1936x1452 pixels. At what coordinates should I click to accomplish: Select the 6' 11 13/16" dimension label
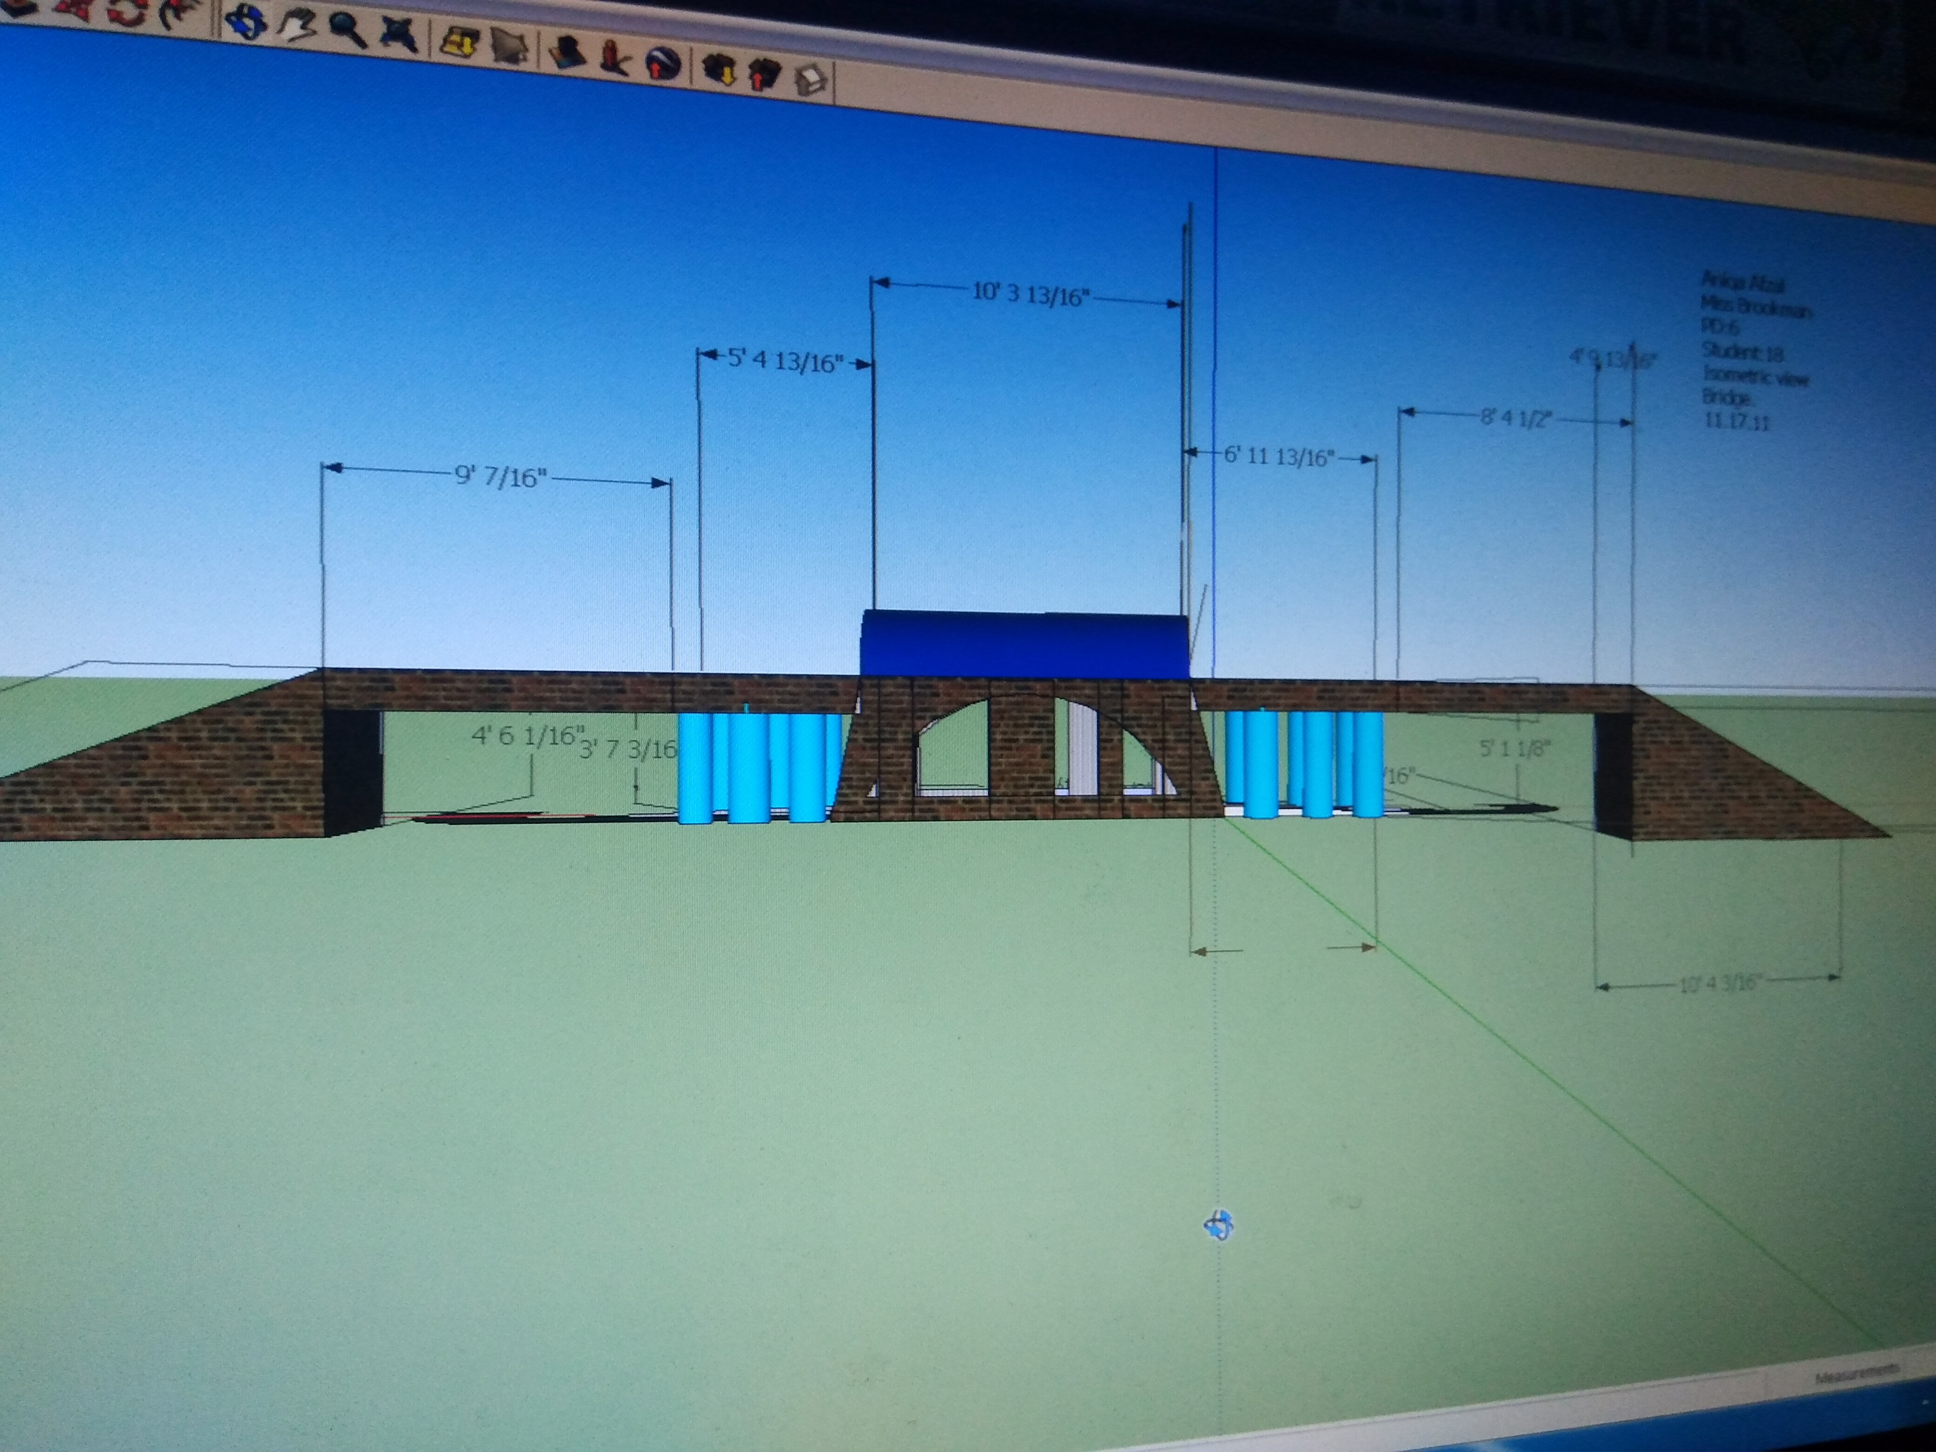[x=1280, y=456]
